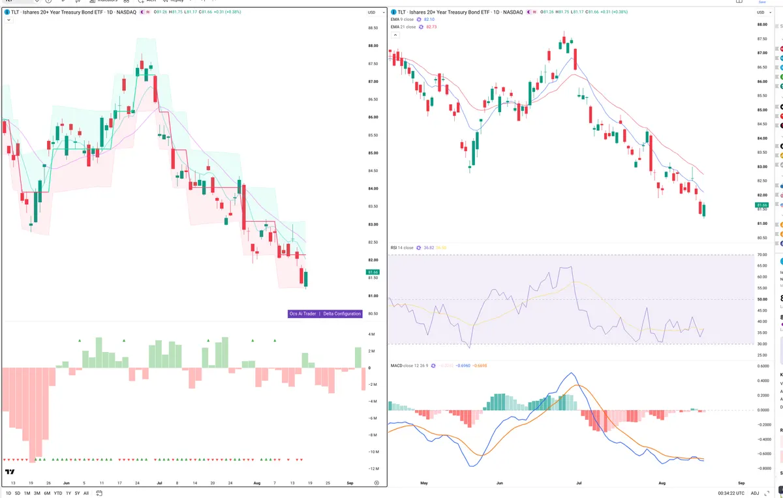Click EMA 21 value 82.73

click(431, 27)
